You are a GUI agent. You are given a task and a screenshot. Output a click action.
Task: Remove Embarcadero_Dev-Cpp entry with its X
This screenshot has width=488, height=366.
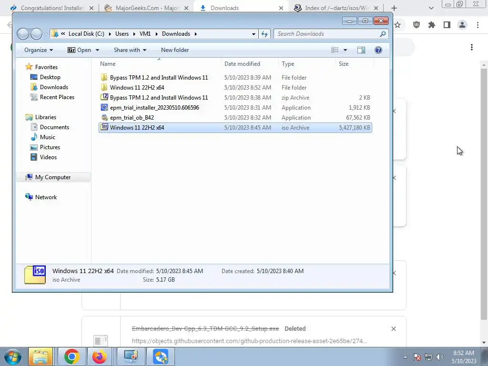click(x=393, y=329)
